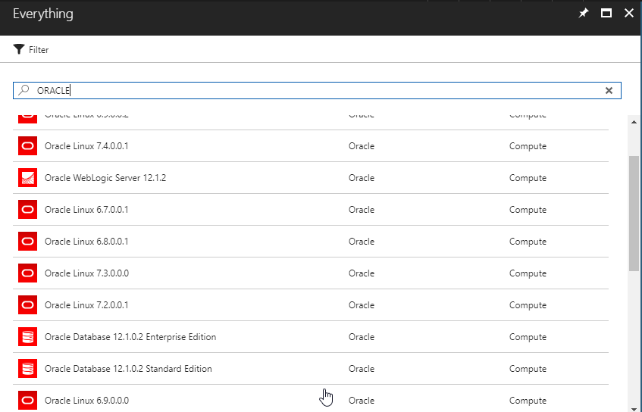The width and height of the screenshot is (642, 412).
Task: Open Oracle Database 12.1.0.2 Standard Edition
Action: 128,369
